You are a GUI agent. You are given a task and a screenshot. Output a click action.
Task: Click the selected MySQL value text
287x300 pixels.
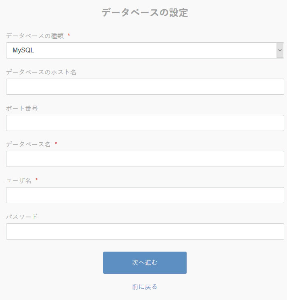pyautogui.click(x=23, y=50)
